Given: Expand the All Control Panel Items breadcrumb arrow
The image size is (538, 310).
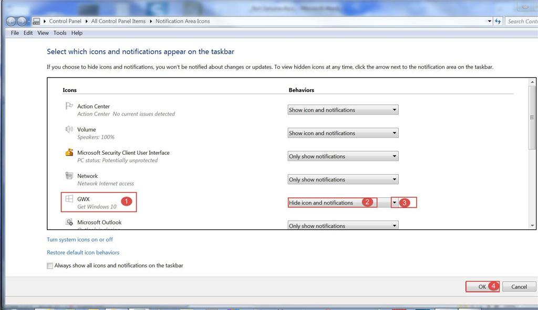Looking at the screenshot, I should [x=151, y=21].
